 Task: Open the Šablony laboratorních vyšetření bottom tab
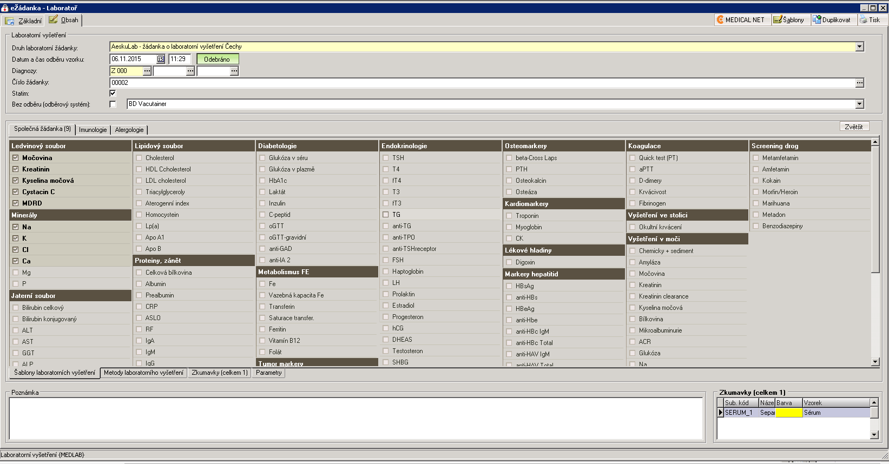(55, 373)
